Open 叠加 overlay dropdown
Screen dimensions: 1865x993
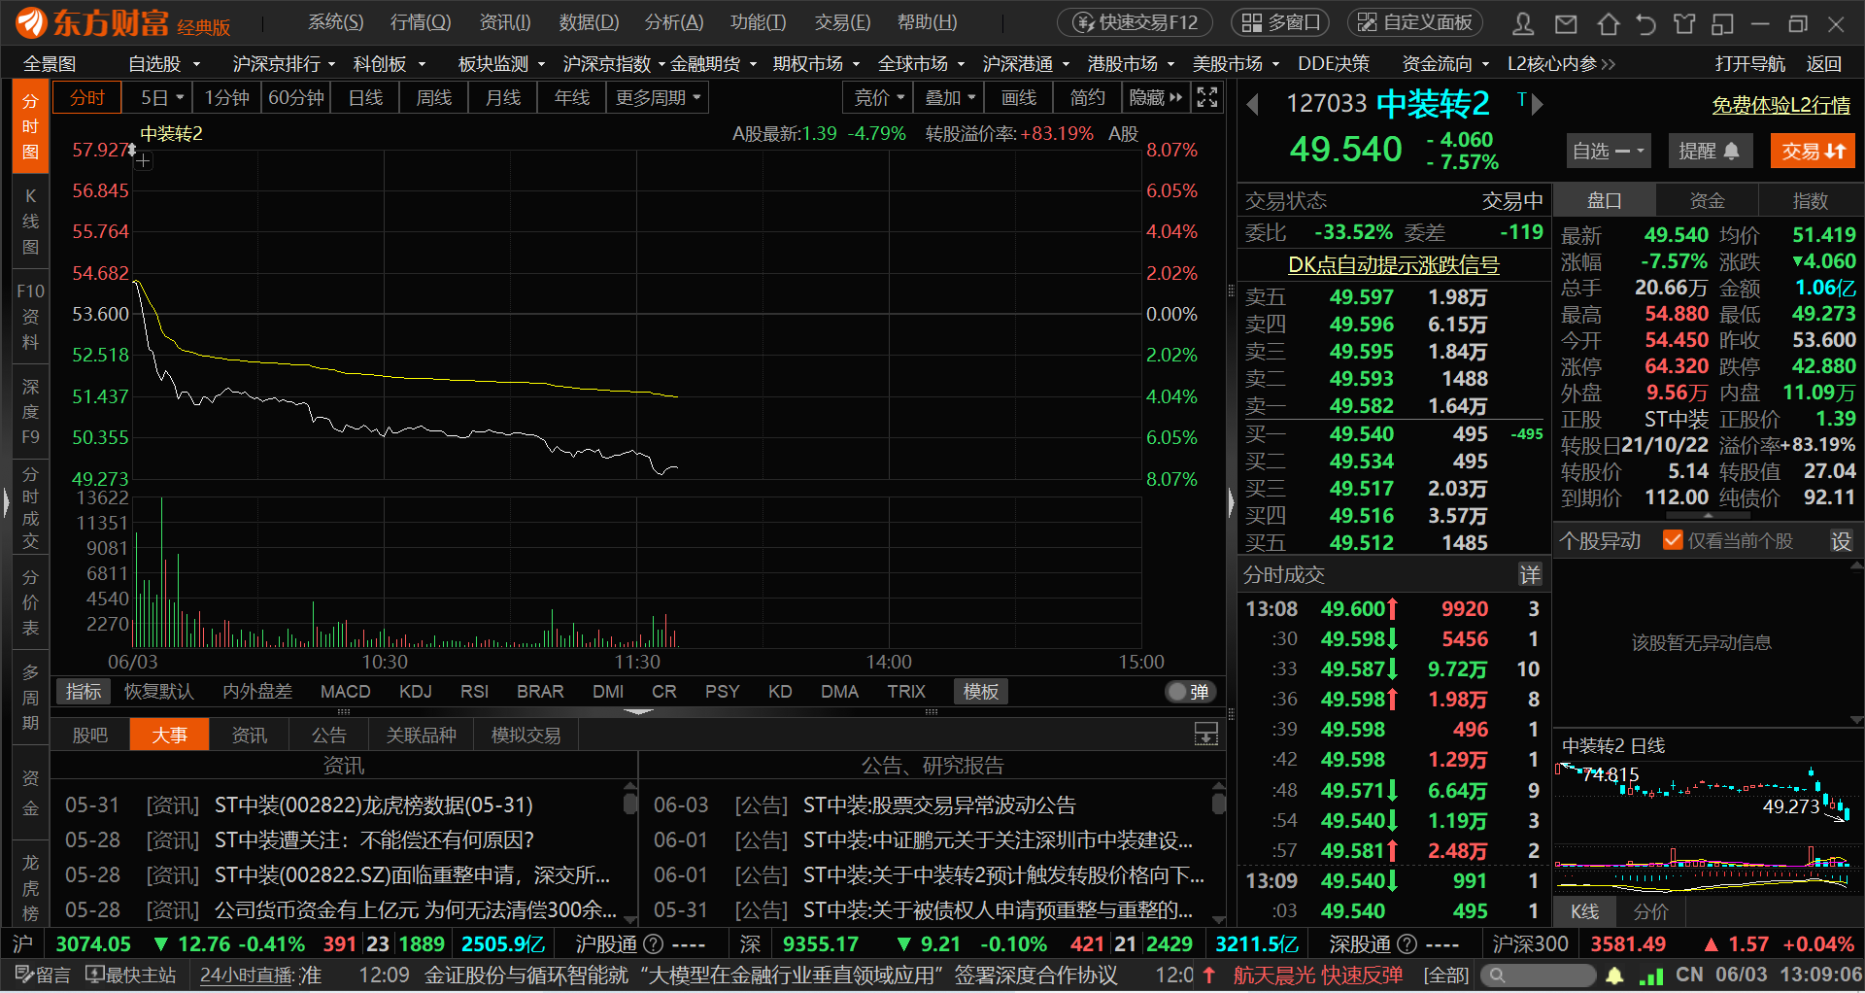pos(950,97)
